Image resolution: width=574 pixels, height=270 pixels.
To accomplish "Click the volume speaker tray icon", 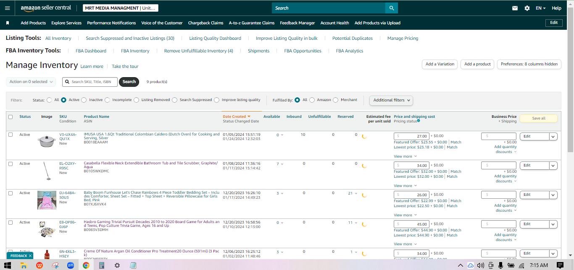I will [480, 265].
